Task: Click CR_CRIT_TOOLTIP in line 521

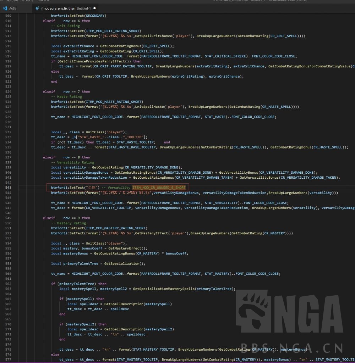Action: tap(111, 77)
